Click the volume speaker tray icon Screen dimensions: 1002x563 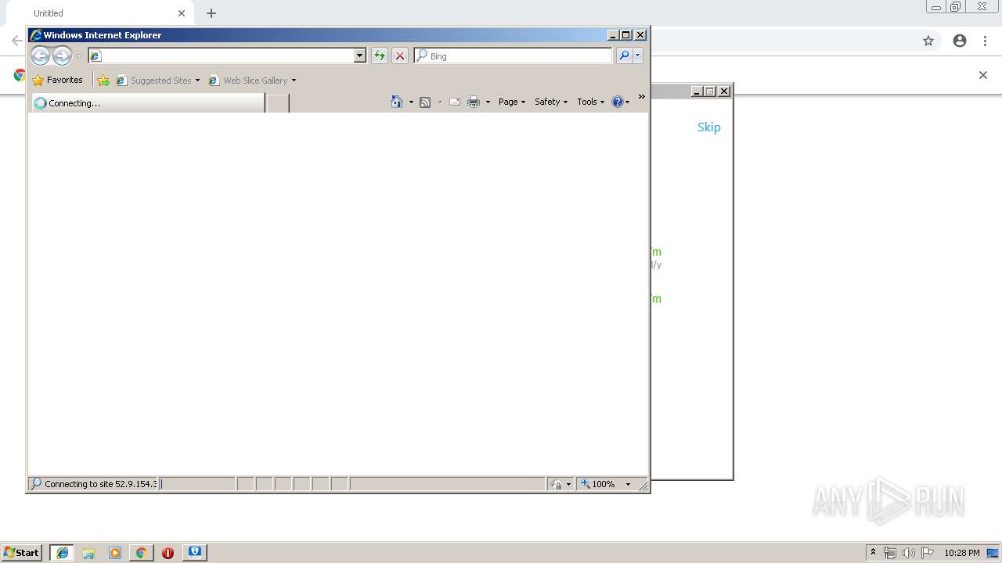[x=909, y=553]
